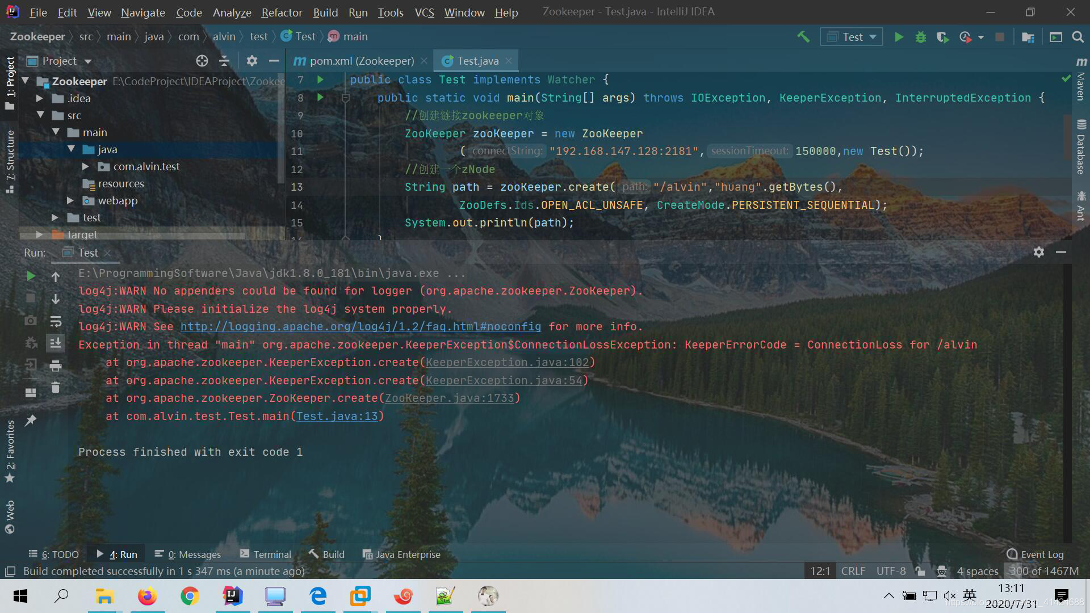The height and width of the screenshot is (613, 1090).
Task: Toggle the Structure tool window
Action: click(x=10, y=161)
